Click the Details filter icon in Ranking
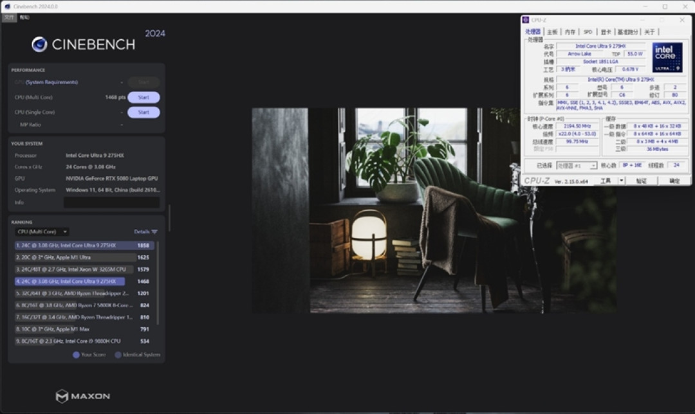 point(154,231)
